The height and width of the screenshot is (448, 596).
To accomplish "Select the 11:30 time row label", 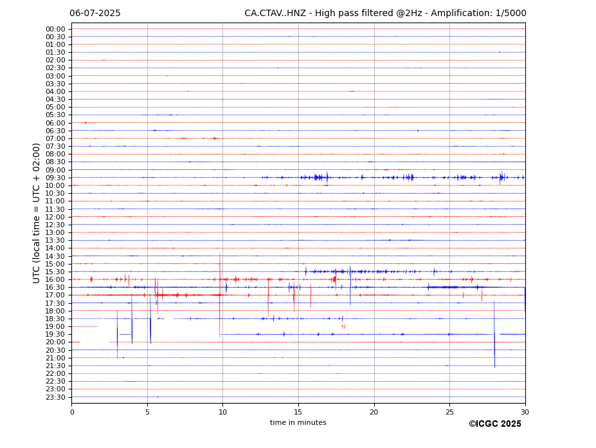I will pyautogui.click(x=55, y=209).
